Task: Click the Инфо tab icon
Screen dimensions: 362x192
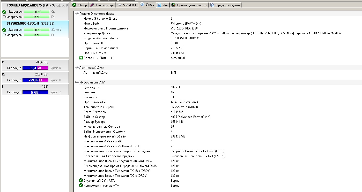Action: 142,5
